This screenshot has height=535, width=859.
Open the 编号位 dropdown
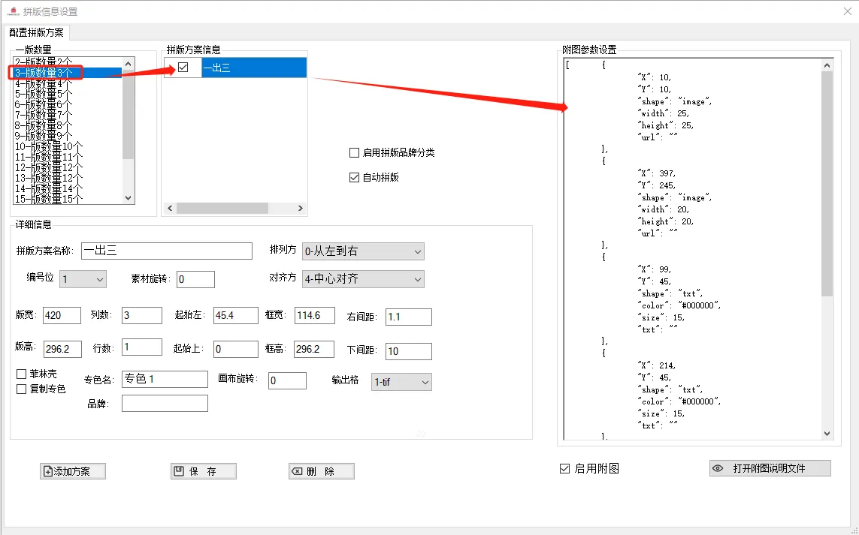[83, 279]
